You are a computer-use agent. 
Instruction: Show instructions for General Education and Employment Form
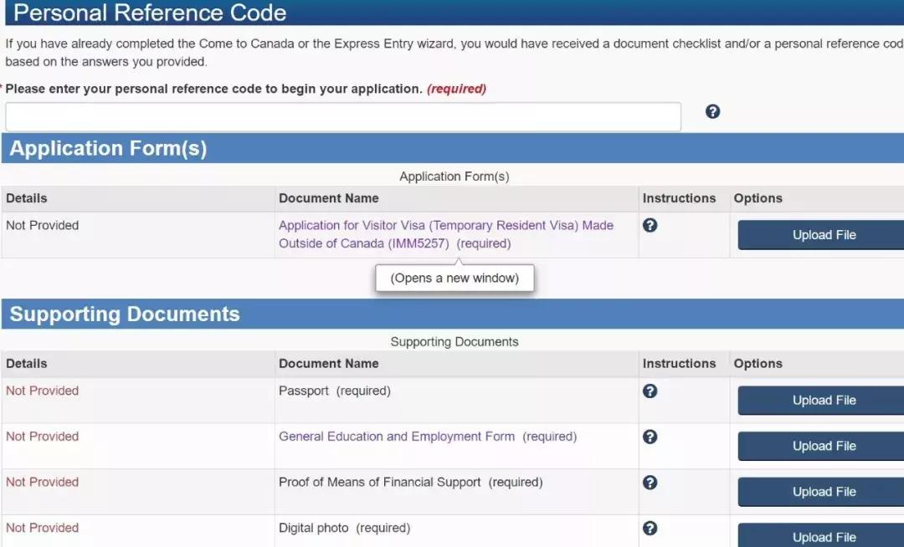(650, 437)
